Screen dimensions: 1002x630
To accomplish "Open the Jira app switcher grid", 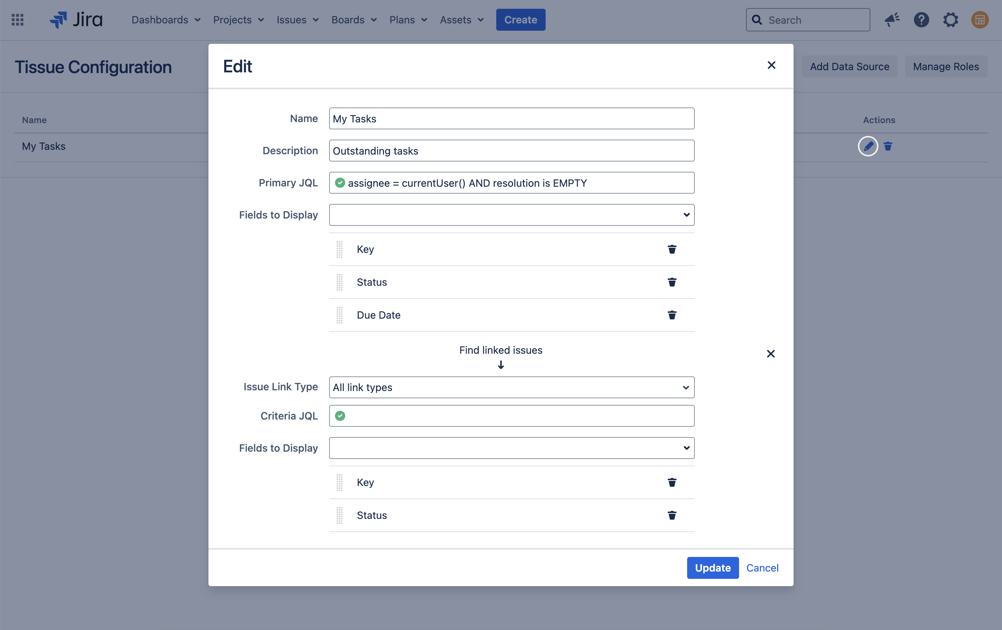I will [18, 19].
